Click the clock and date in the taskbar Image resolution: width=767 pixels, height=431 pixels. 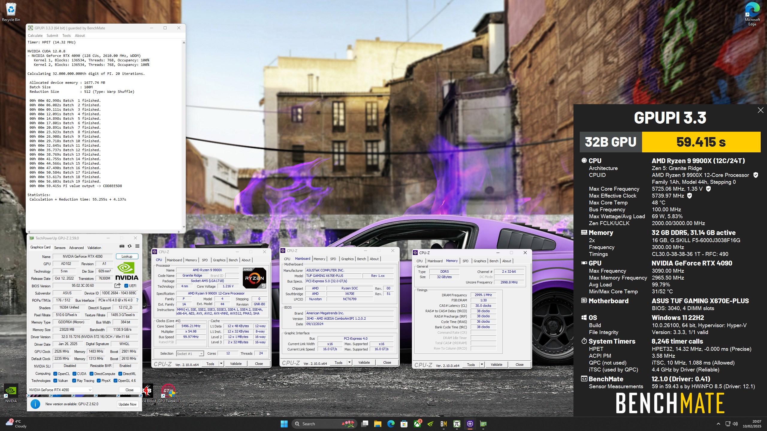tap(752, 424)
